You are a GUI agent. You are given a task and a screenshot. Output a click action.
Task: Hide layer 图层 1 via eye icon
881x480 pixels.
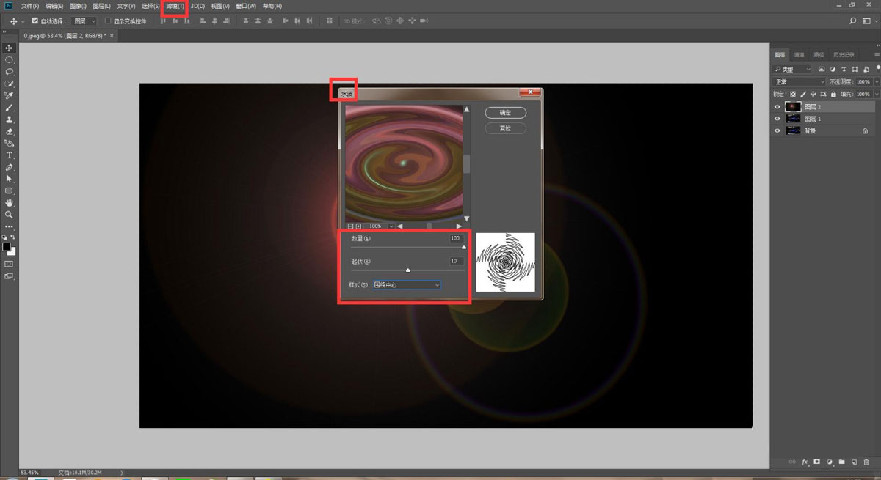click(x=777, y=119)
